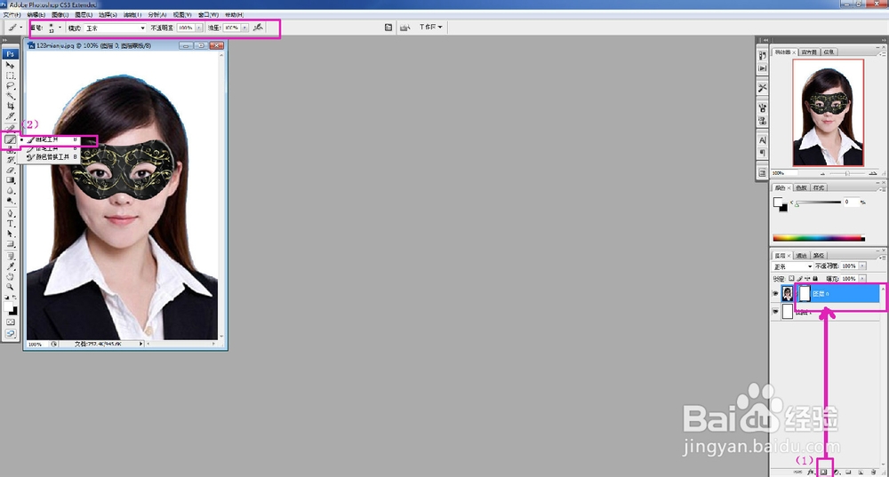Select the Move tool
This screenshot has width=889, height=477.
pos(10,65)
